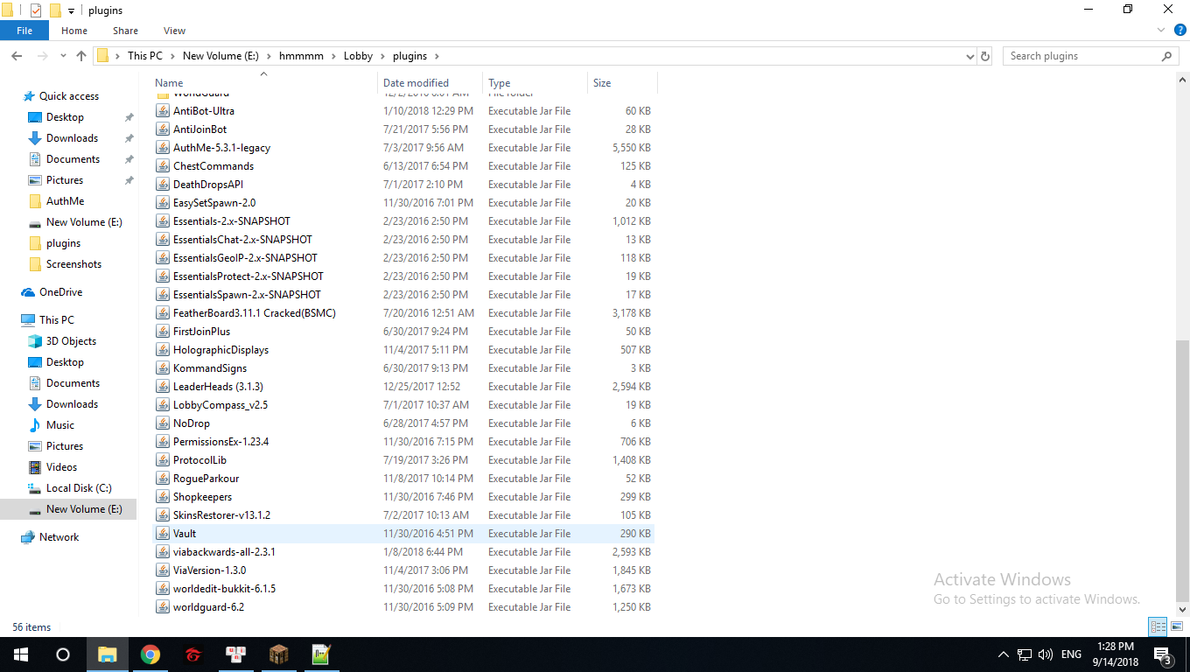Click the worldguard-6.2 jar icon
1190x672 pixels.
pyautogui.click(x=163, y=607)
